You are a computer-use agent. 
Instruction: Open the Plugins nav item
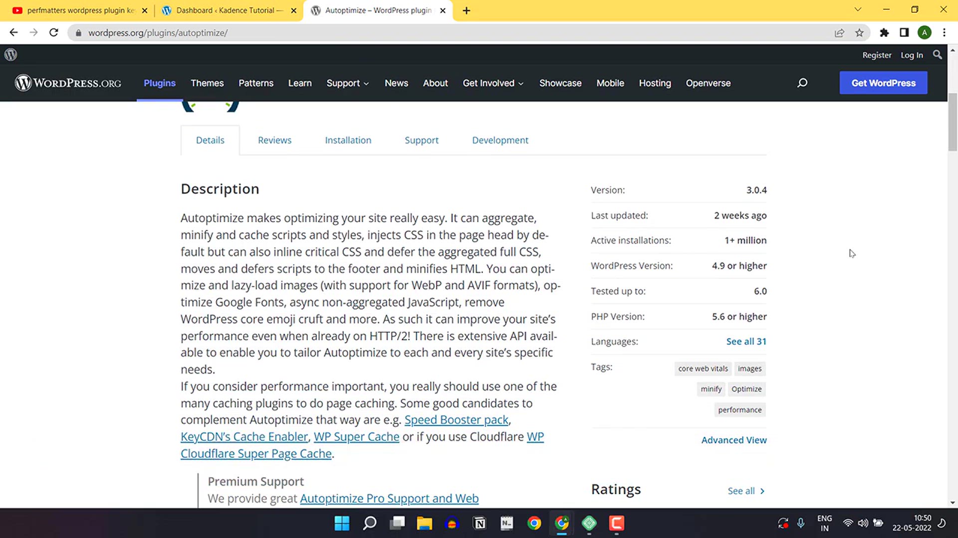pyautogui.click(x=160, y=83)
